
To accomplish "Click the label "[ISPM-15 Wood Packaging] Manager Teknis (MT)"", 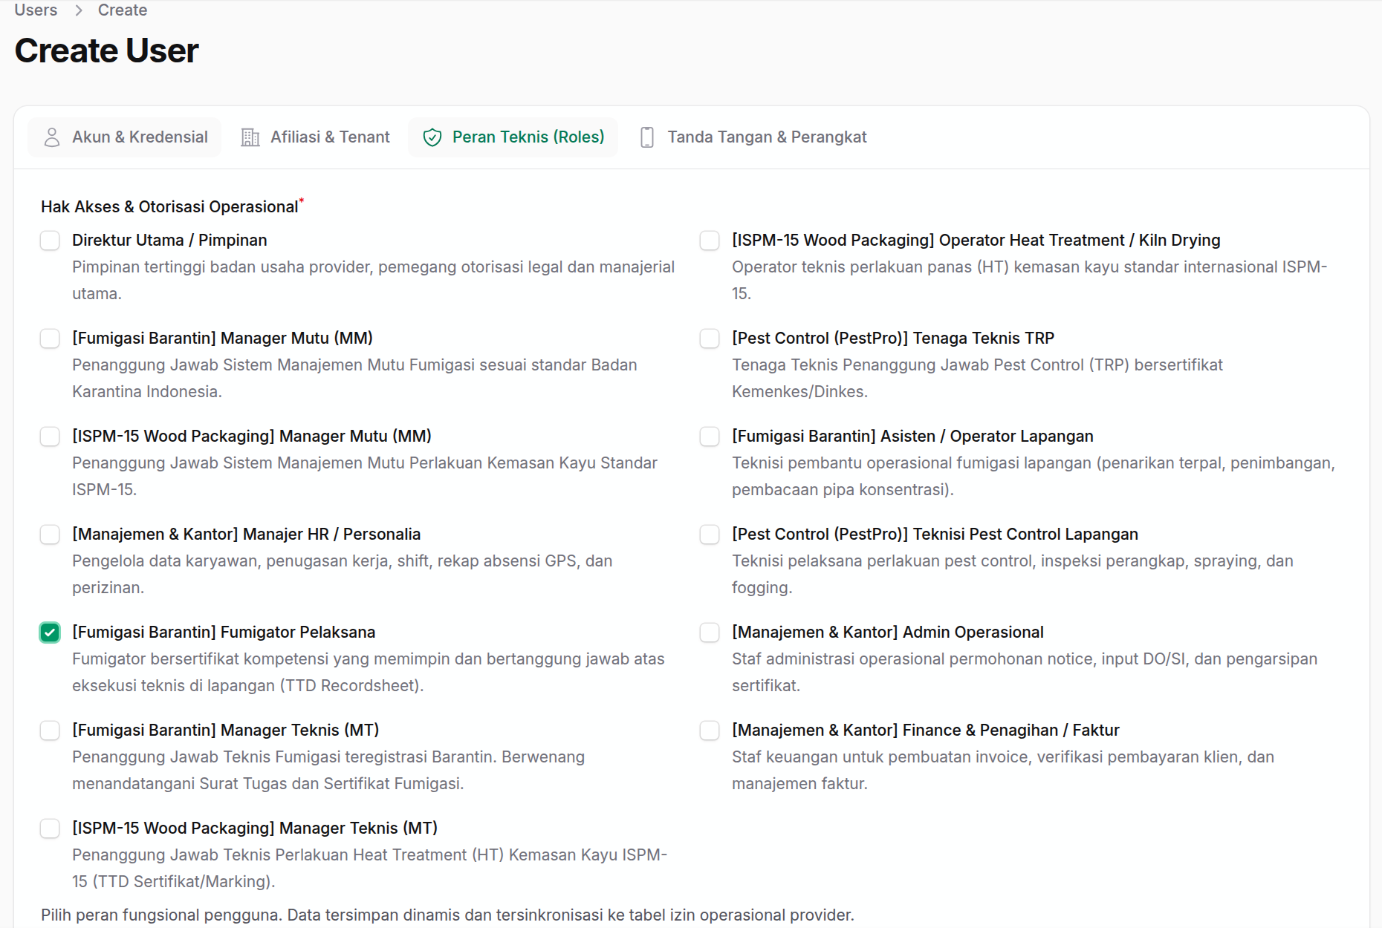I will point(255,829).
